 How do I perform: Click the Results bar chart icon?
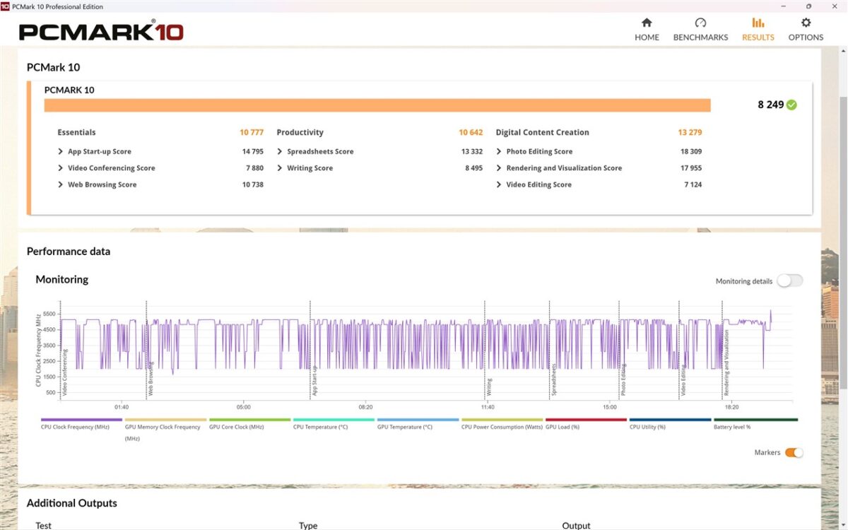click(758, 23)
